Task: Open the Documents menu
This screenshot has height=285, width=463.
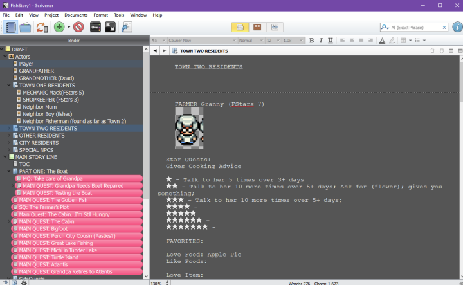Action: click(76, 15)
